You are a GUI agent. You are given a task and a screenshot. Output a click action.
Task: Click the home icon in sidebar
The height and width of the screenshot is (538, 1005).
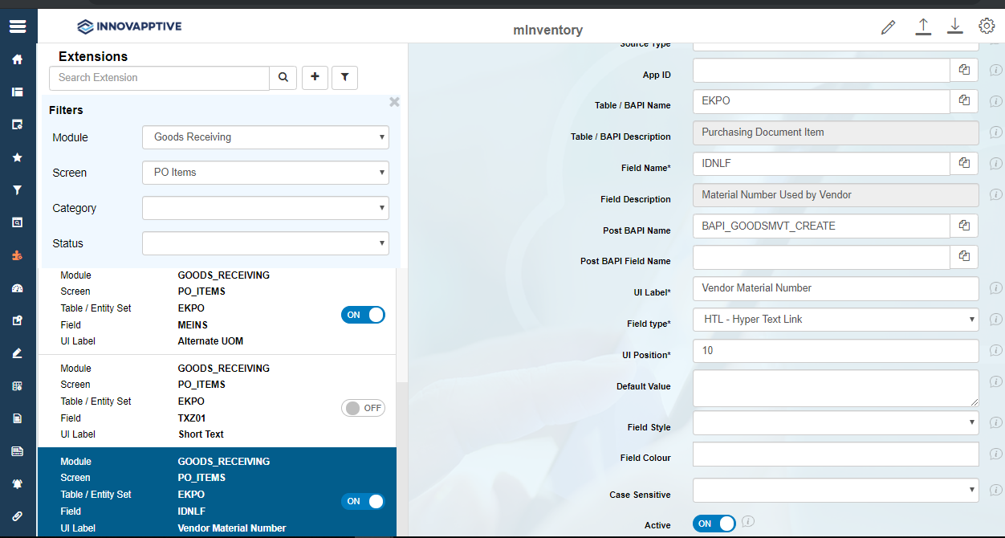point(17,59)
